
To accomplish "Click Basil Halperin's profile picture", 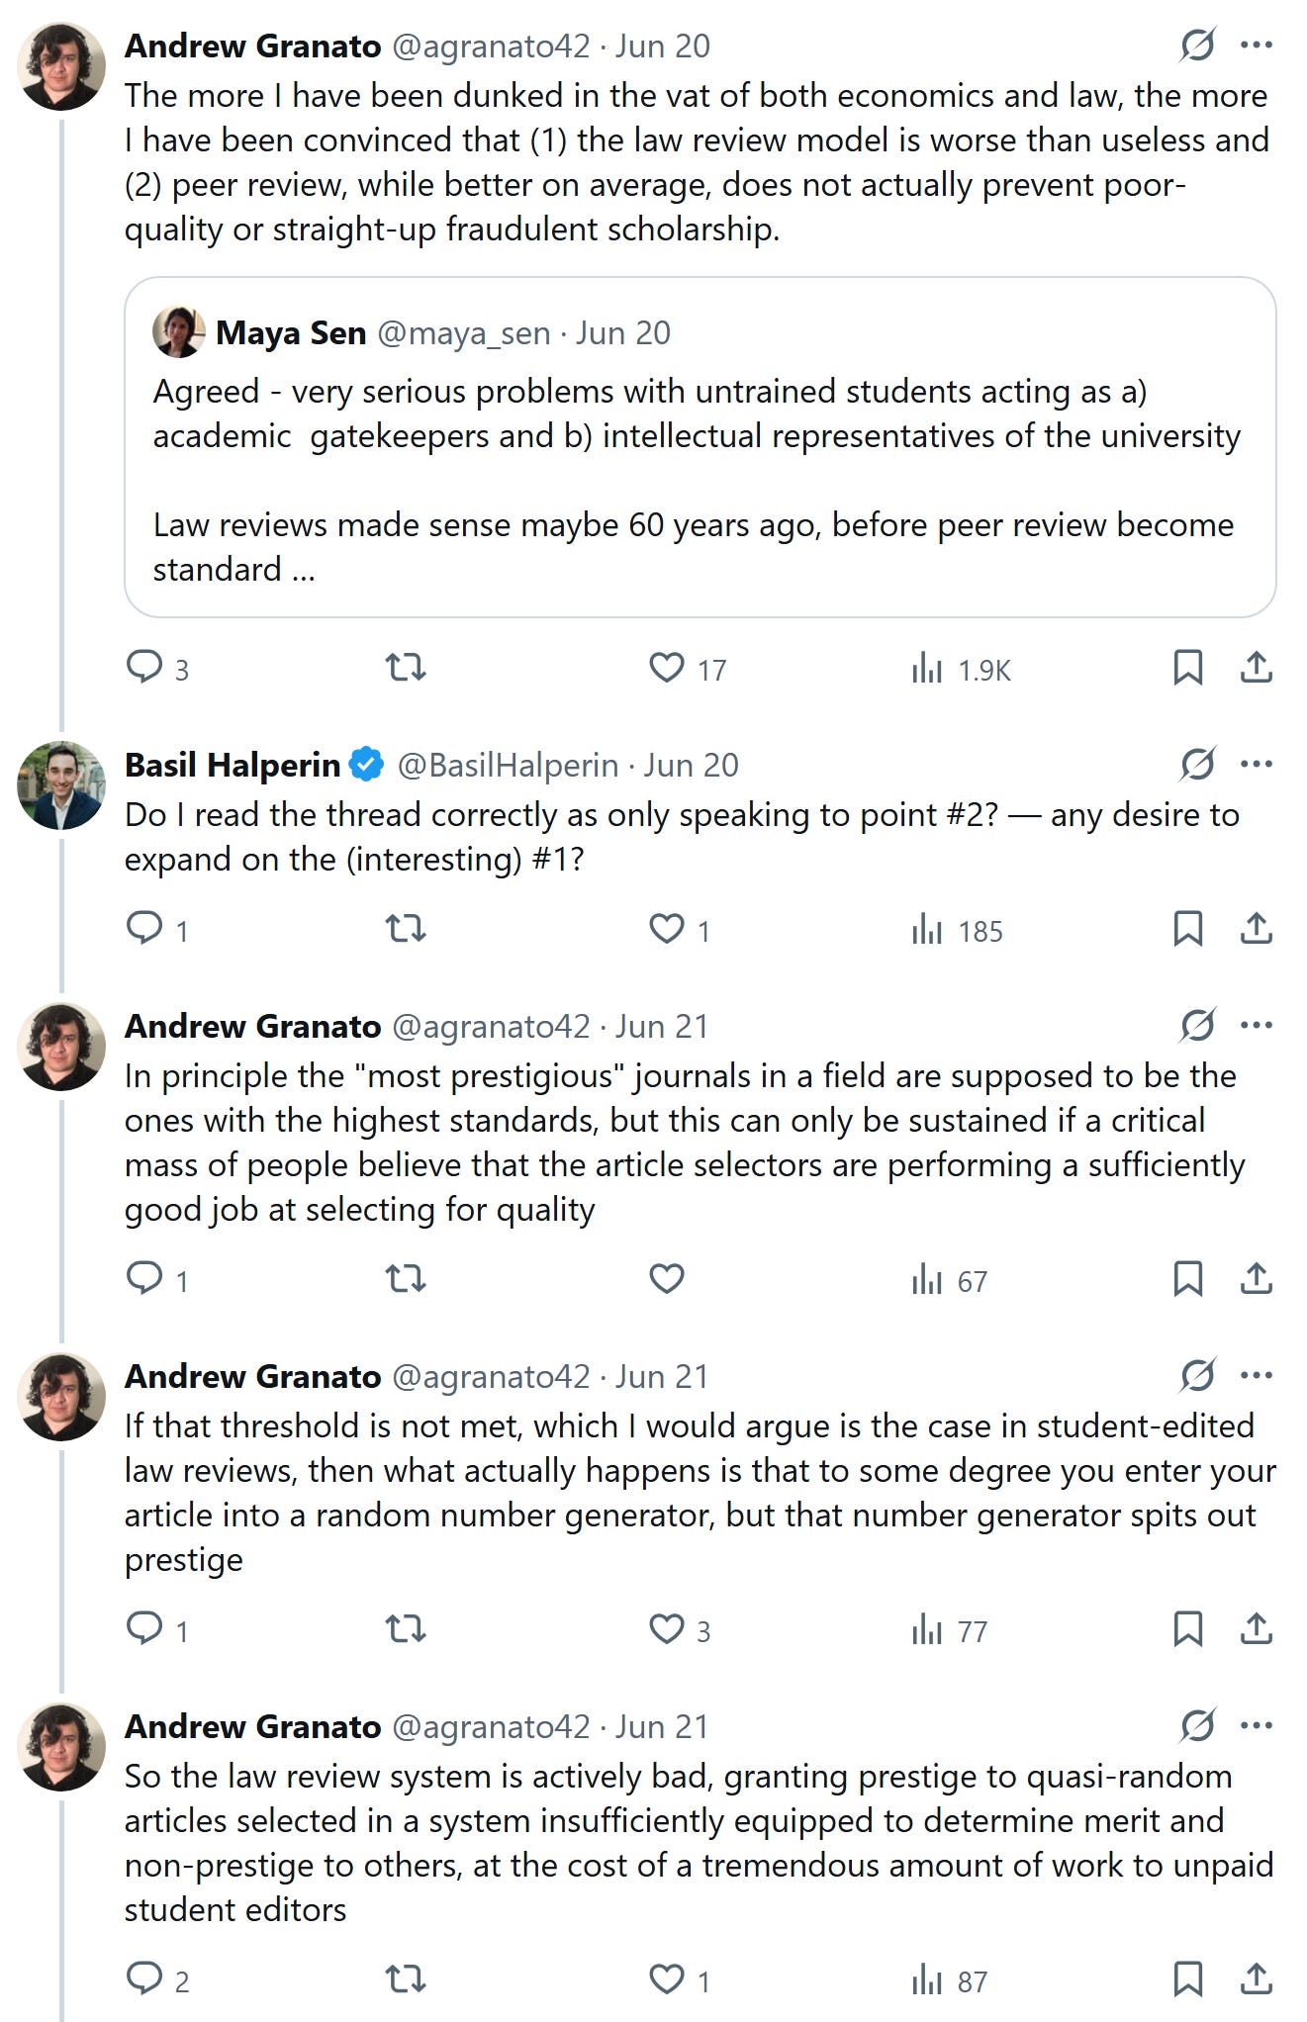I will 61,785.
